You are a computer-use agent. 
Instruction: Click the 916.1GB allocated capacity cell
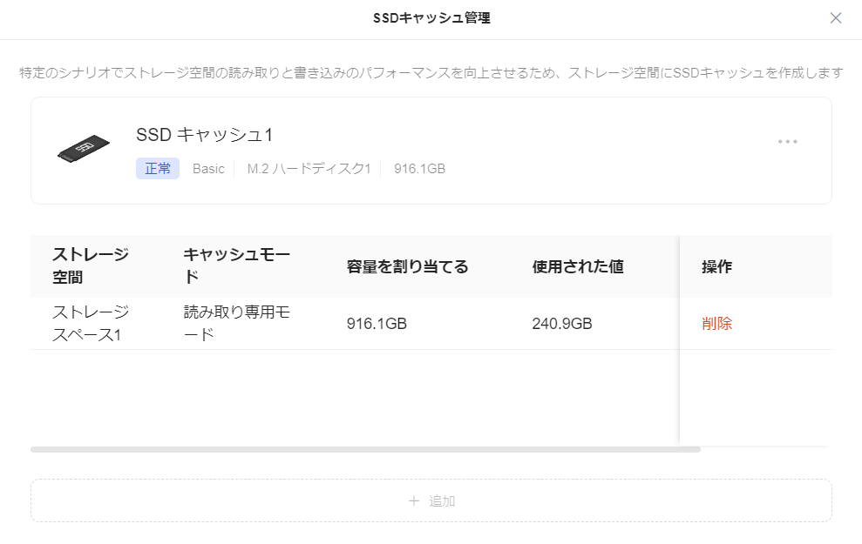[377, 323]
